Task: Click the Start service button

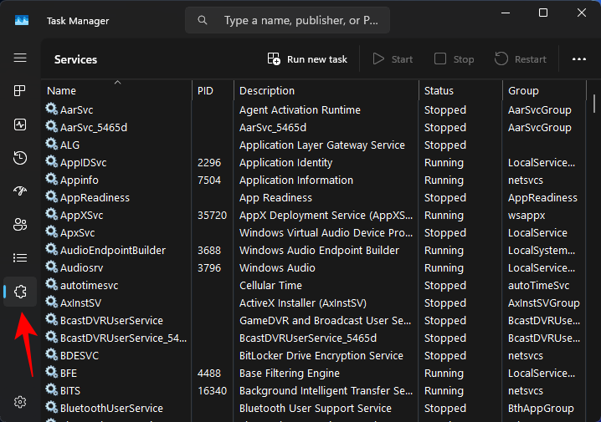Action: coord(393,59)
